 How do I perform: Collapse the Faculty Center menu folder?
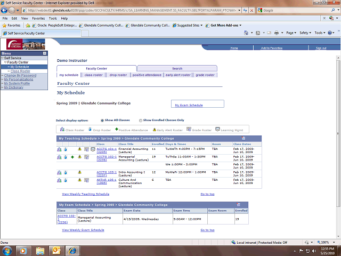[x=5, y=62]
